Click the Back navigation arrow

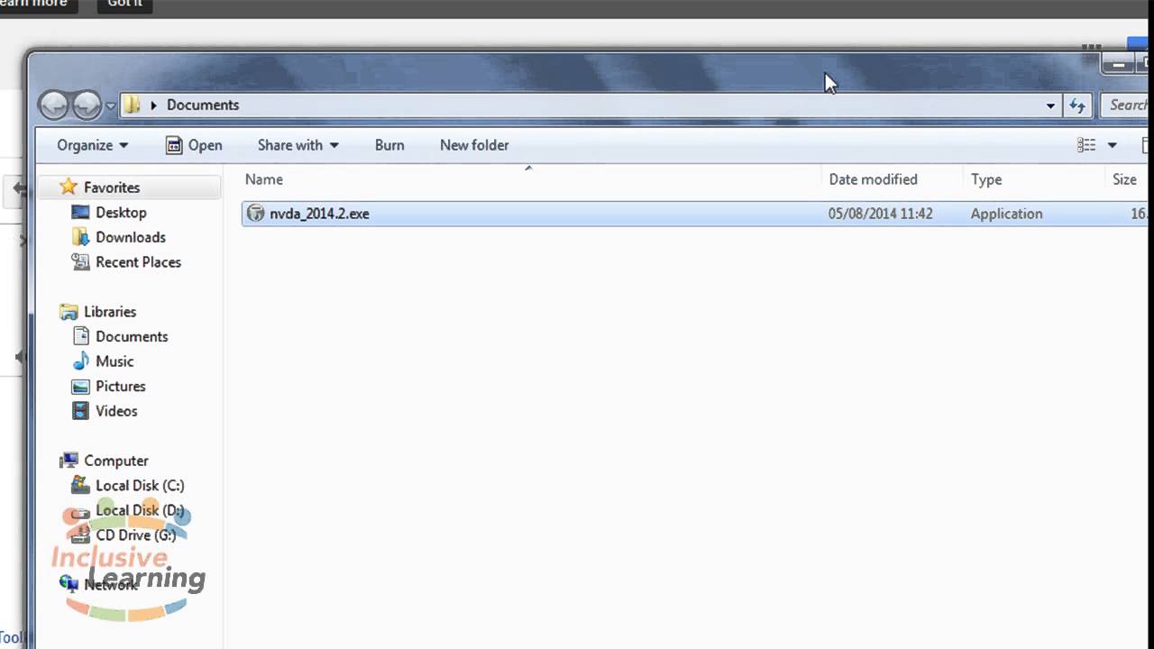point(54,105)
